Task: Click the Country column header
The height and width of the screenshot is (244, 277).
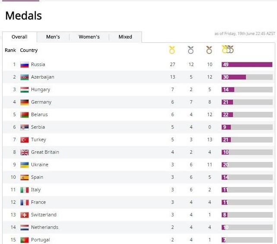Action: pos(29,51)
